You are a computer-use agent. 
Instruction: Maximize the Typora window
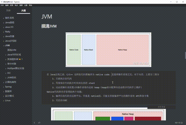(177, 2)
